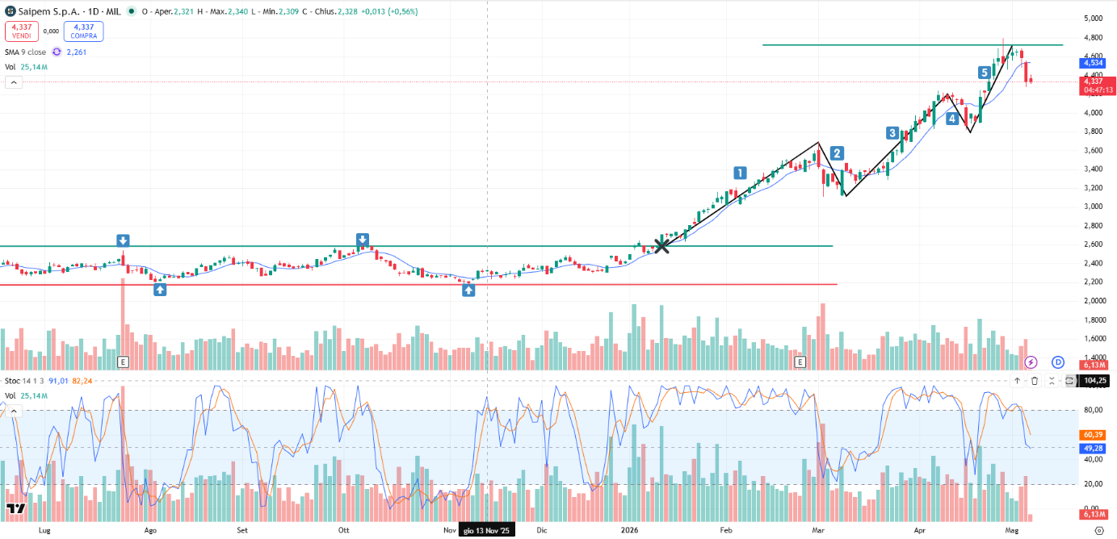Select the wave label 2
Viewport: 1117px width, 539px height.
coord(838,153)
